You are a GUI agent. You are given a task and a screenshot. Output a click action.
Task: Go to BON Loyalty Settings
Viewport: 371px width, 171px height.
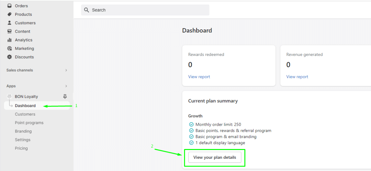[x=23, y=140]
